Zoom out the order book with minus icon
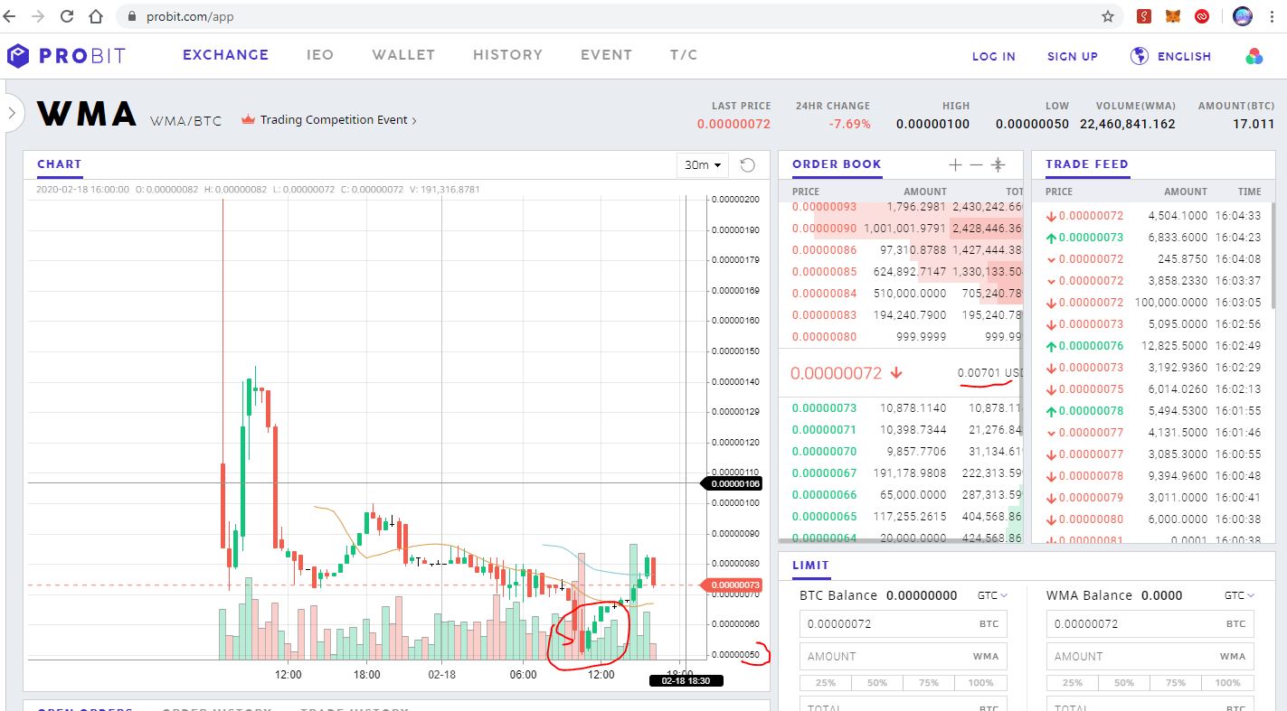The height and width of the screenshot is (711, 1287). (976, 164)
